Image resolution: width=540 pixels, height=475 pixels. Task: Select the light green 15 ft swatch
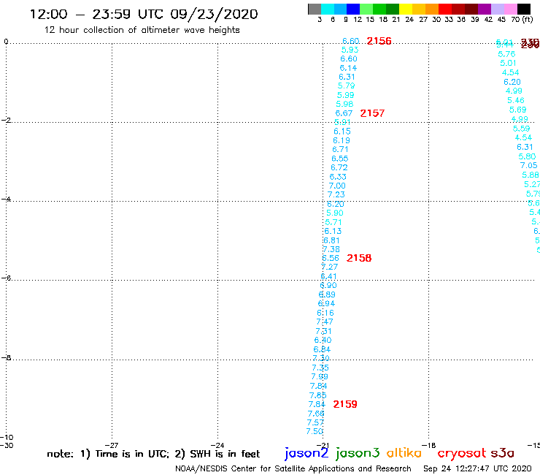point(366,9)
